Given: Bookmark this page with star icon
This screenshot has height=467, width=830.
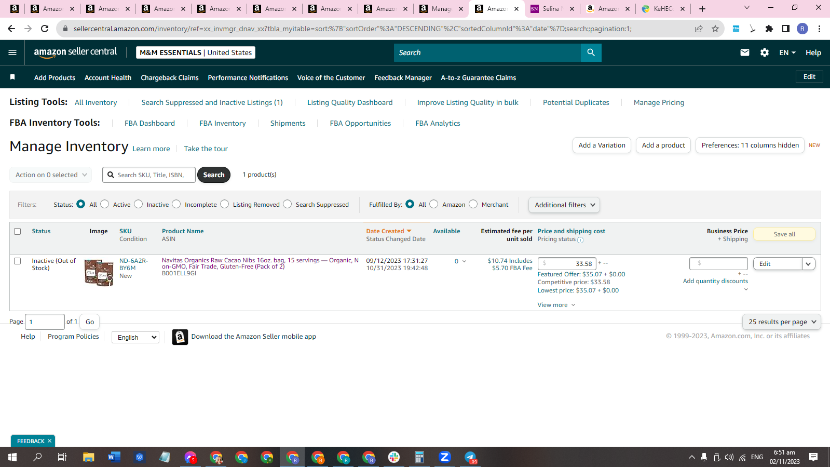Looking at the screenshot, I should coord(715,29).
